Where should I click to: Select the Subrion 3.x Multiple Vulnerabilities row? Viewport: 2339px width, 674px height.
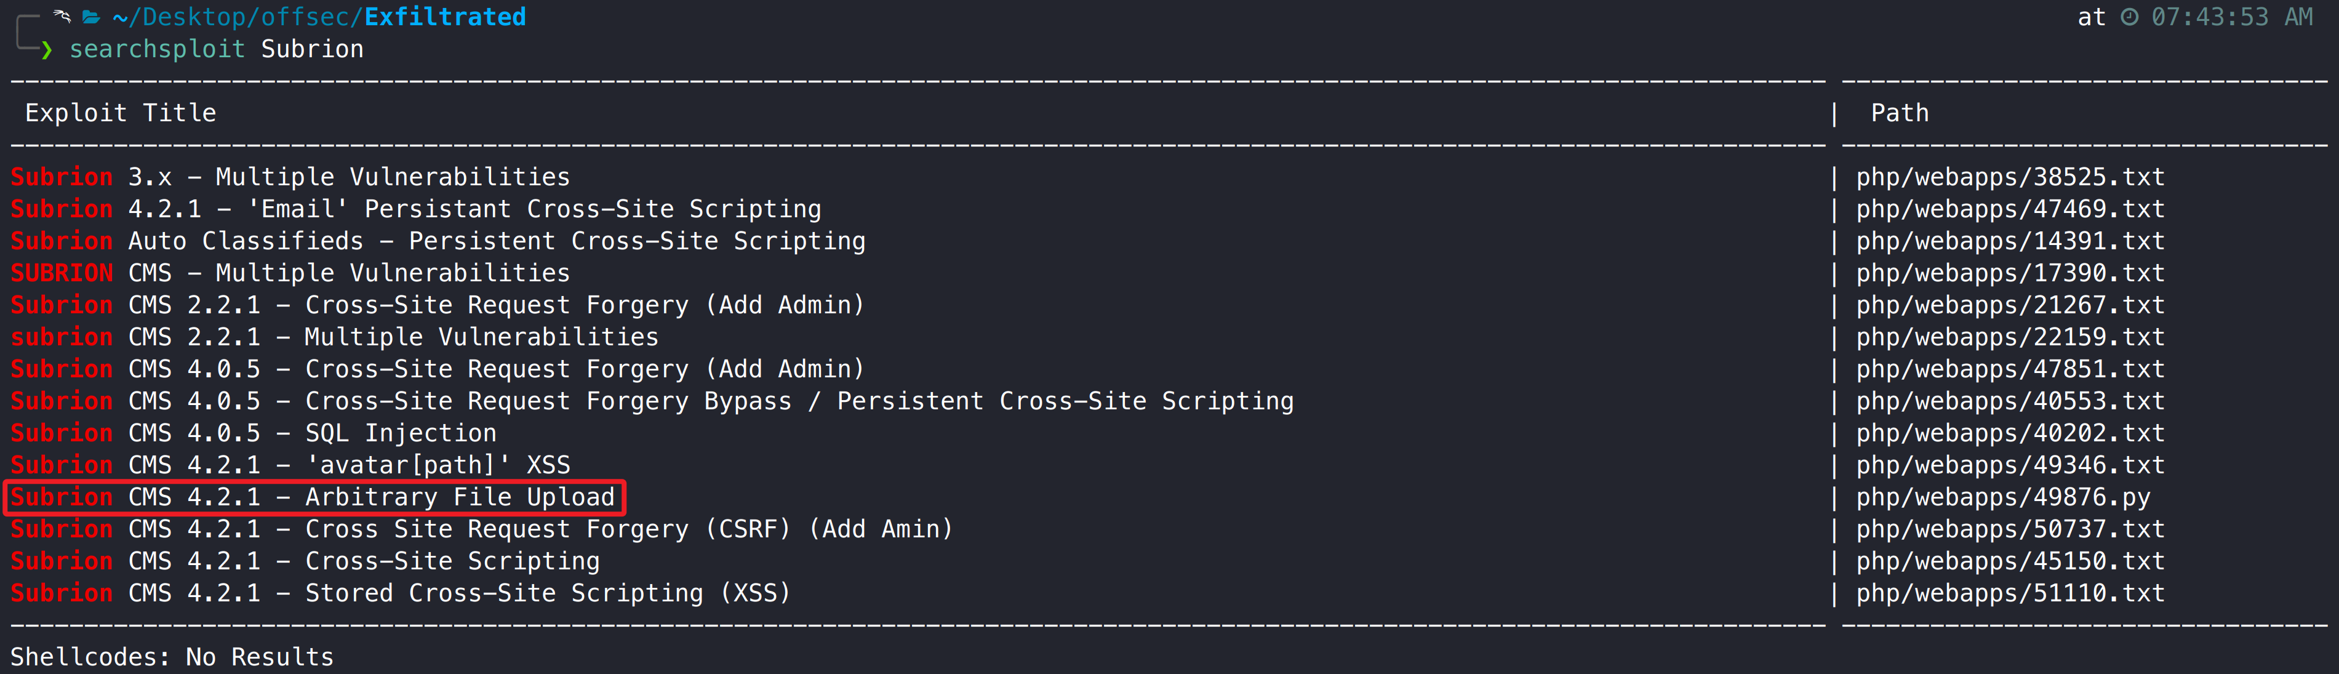pos(290,176)
